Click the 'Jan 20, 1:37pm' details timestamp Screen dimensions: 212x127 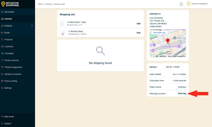(x=173, y=67)
